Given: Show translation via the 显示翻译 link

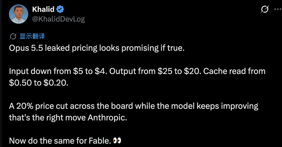Looking at the screenshot, I should [32, 36].
